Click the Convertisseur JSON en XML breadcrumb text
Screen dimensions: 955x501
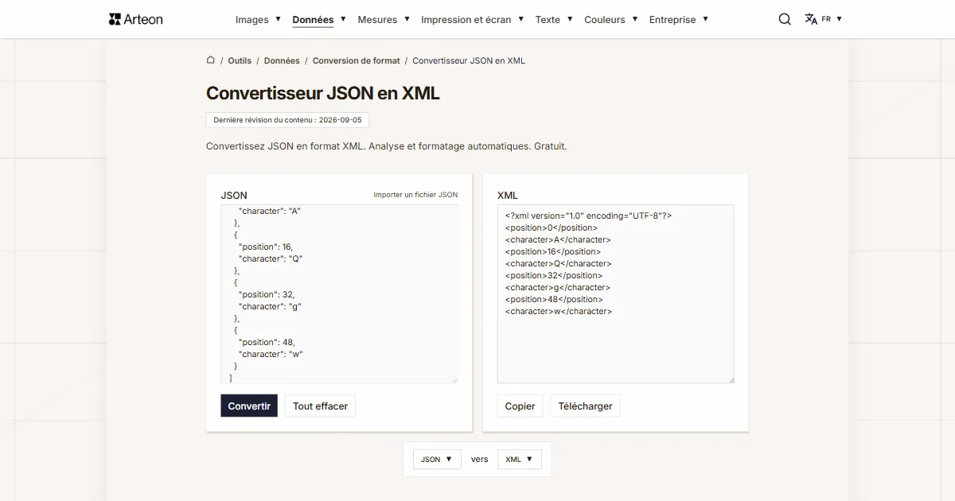coord(469,60)
